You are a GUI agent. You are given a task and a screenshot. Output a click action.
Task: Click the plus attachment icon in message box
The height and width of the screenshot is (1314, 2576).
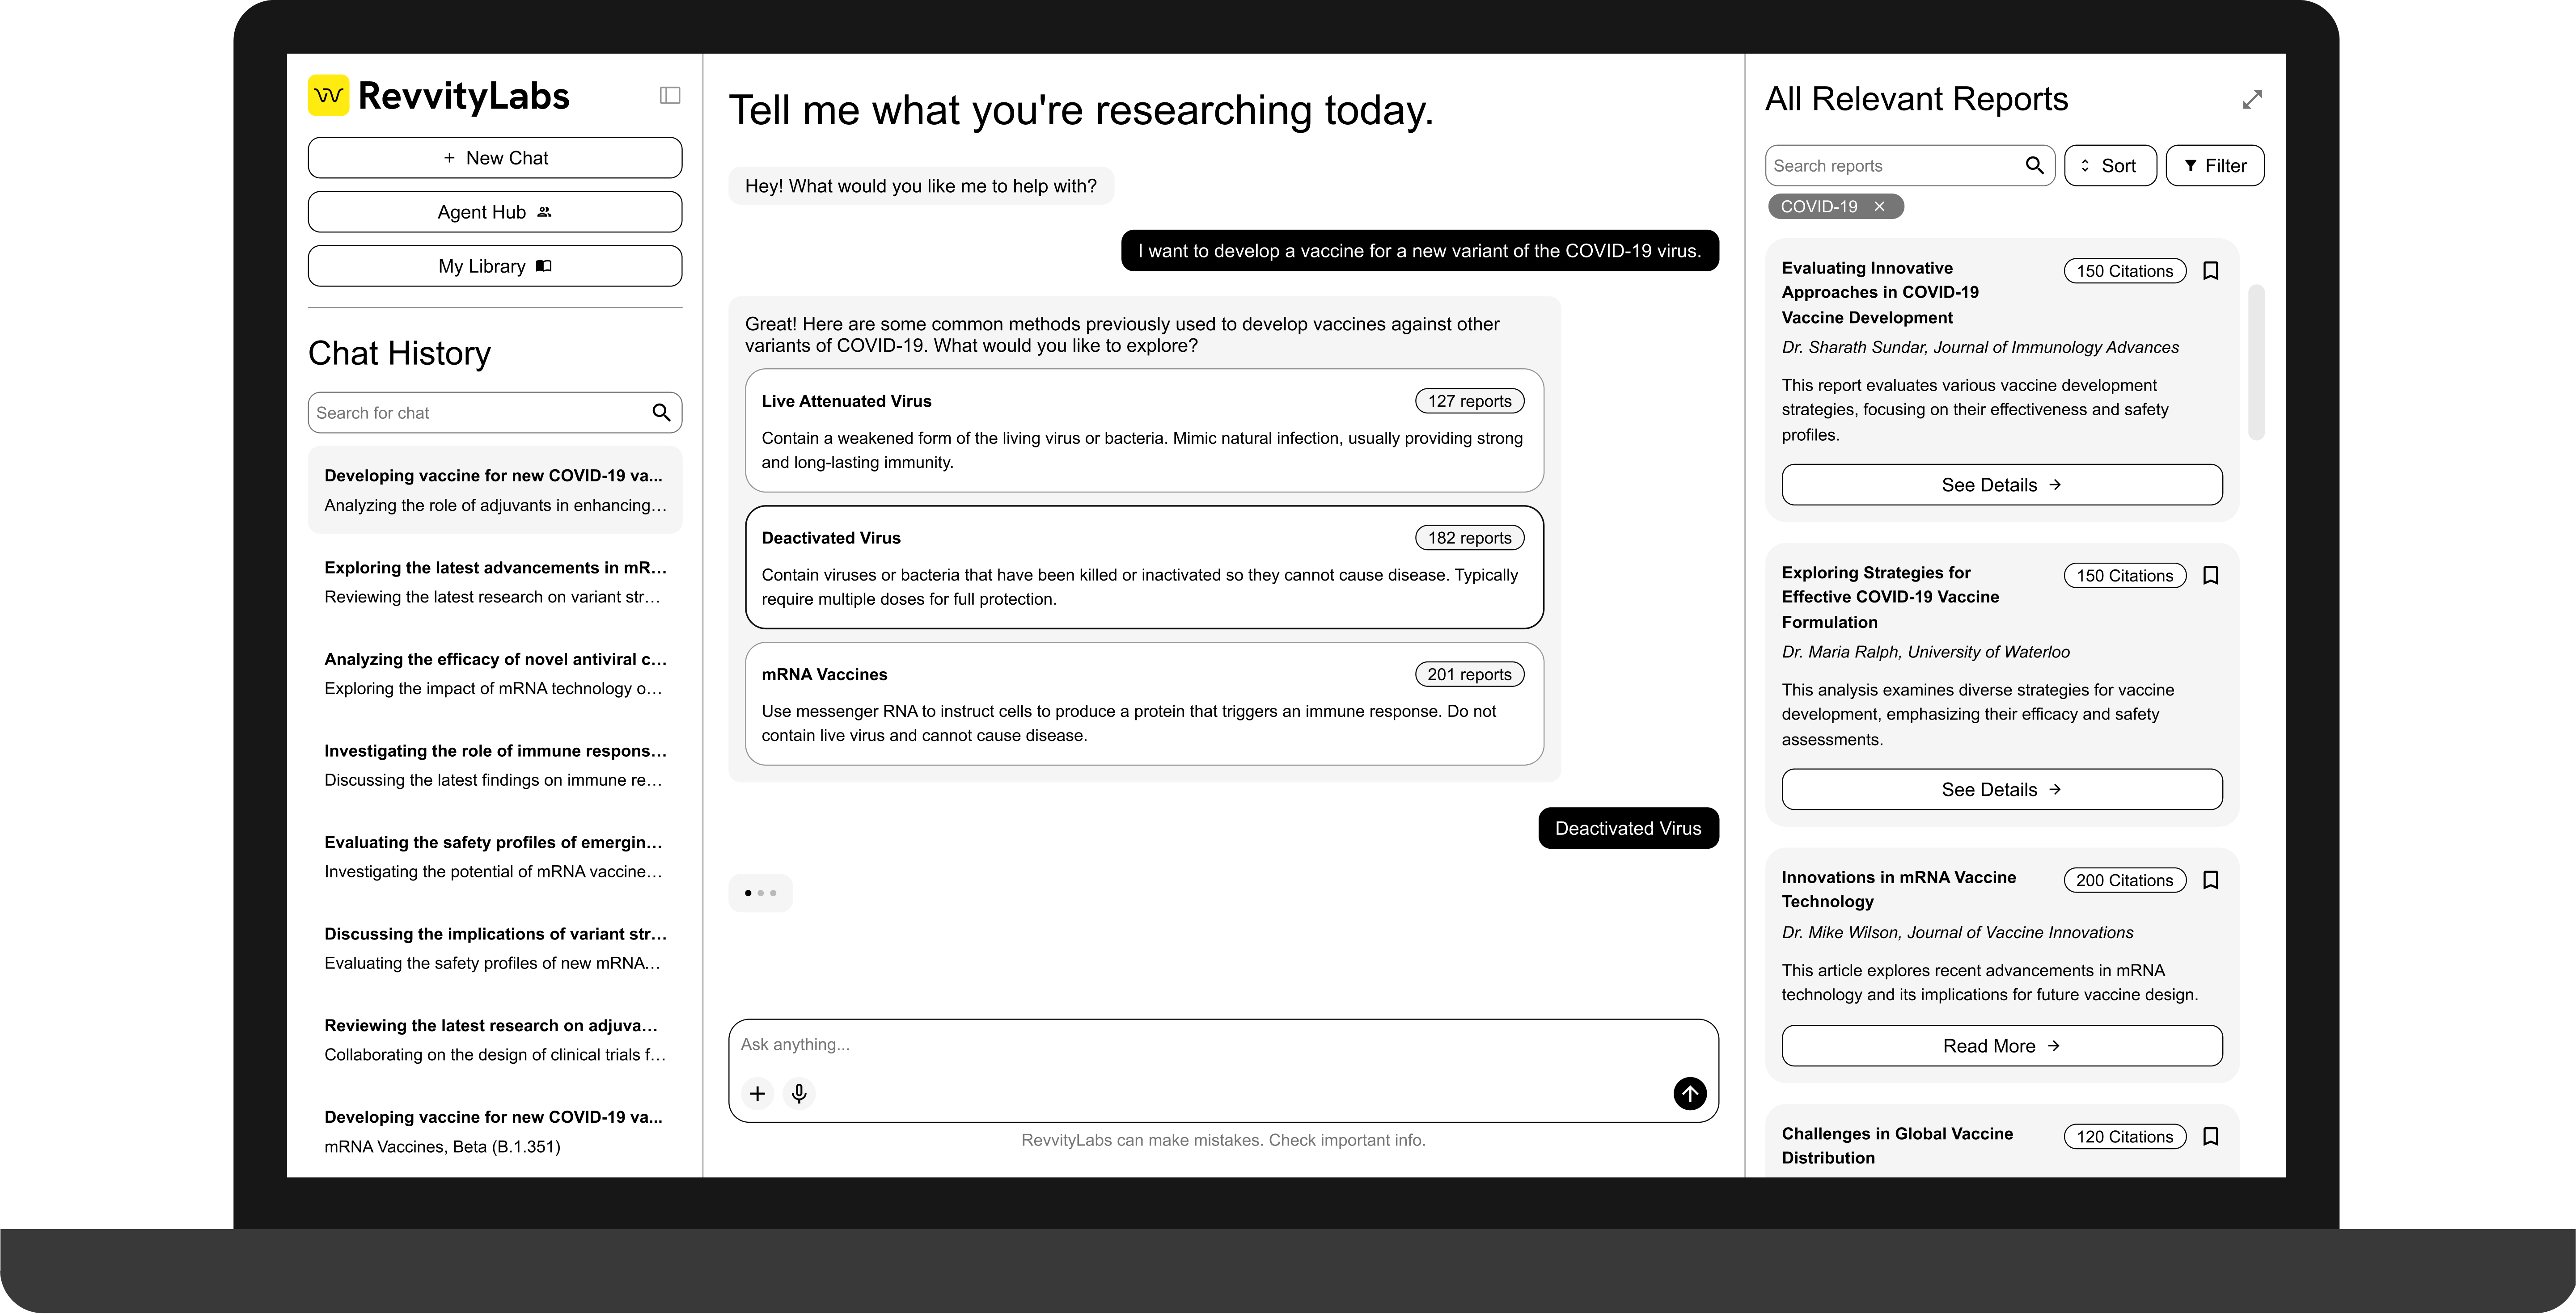[758, 1094]
